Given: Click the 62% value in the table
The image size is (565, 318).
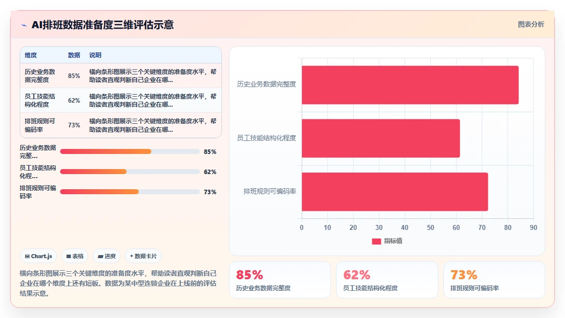Looking at the screenshot, I should pos(74,101).
